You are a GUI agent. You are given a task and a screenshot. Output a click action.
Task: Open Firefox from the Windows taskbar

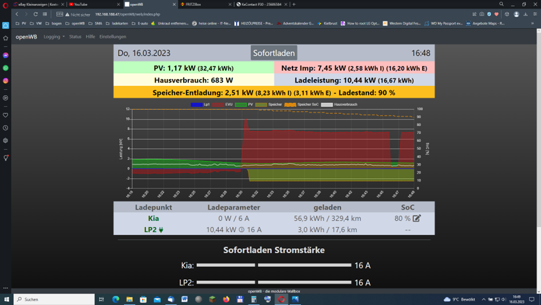pos(226,299)
